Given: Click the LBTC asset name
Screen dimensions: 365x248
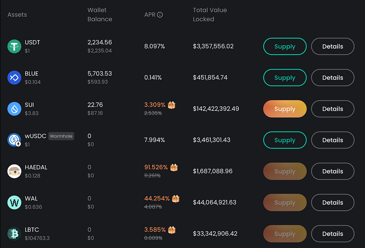Looking at the screenshot, I should (32, 230).
